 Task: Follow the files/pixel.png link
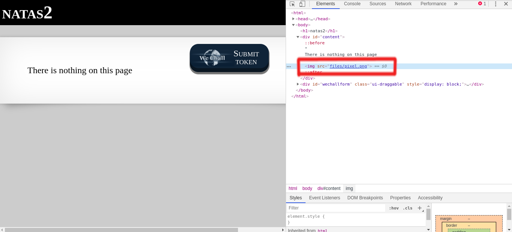348,66
